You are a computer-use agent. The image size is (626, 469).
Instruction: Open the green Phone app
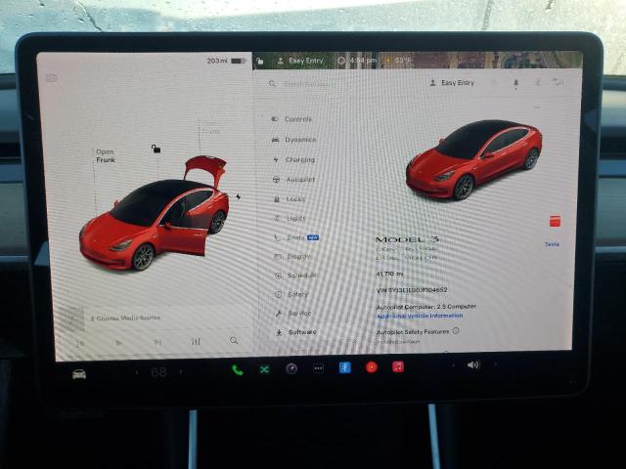tap(237, 370)
